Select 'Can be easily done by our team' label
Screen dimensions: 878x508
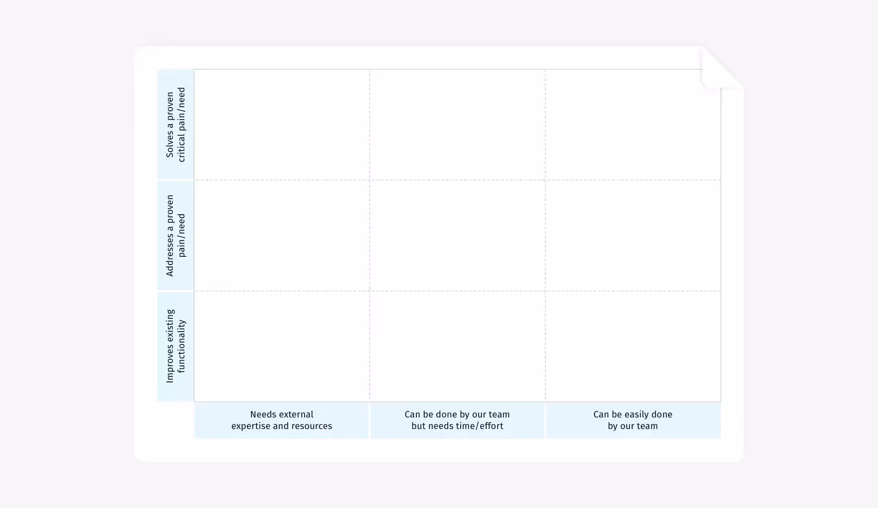[x=633, y=420]
